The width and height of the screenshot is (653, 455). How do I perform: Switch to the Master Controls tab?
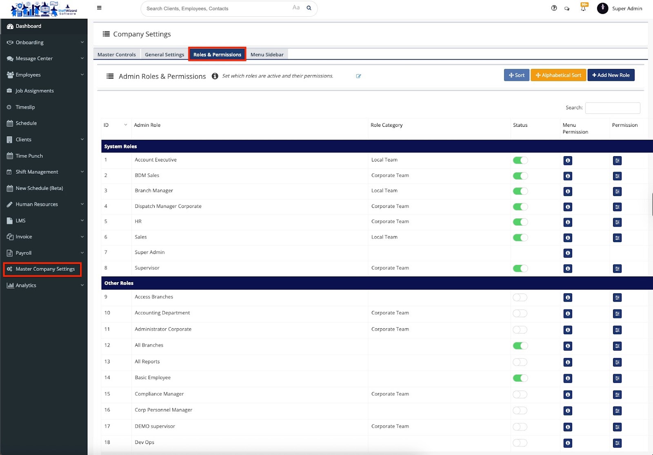tap(117, 55)
